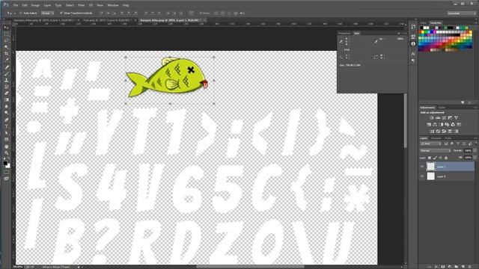Open the Fill slider arrow
The height and width of the screenshot is (269, 479).
pyautogui.click(x=475, y=158)
